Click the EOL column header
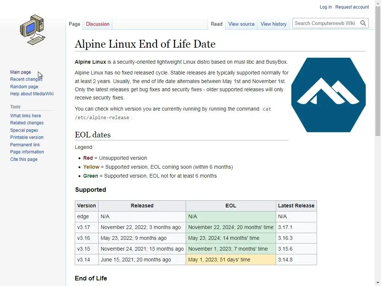The width and height of the screenshot is (381, 286). tap(231, 206)
